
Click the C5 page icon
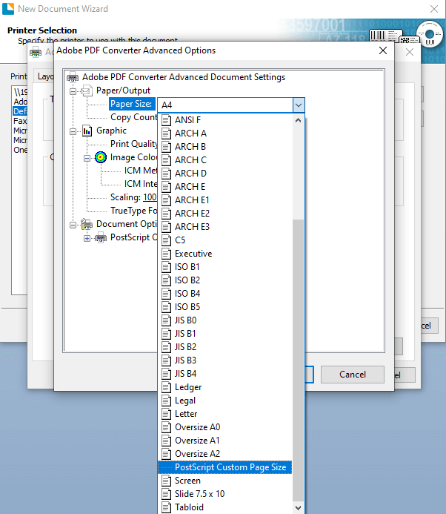(x=167, y=240)
